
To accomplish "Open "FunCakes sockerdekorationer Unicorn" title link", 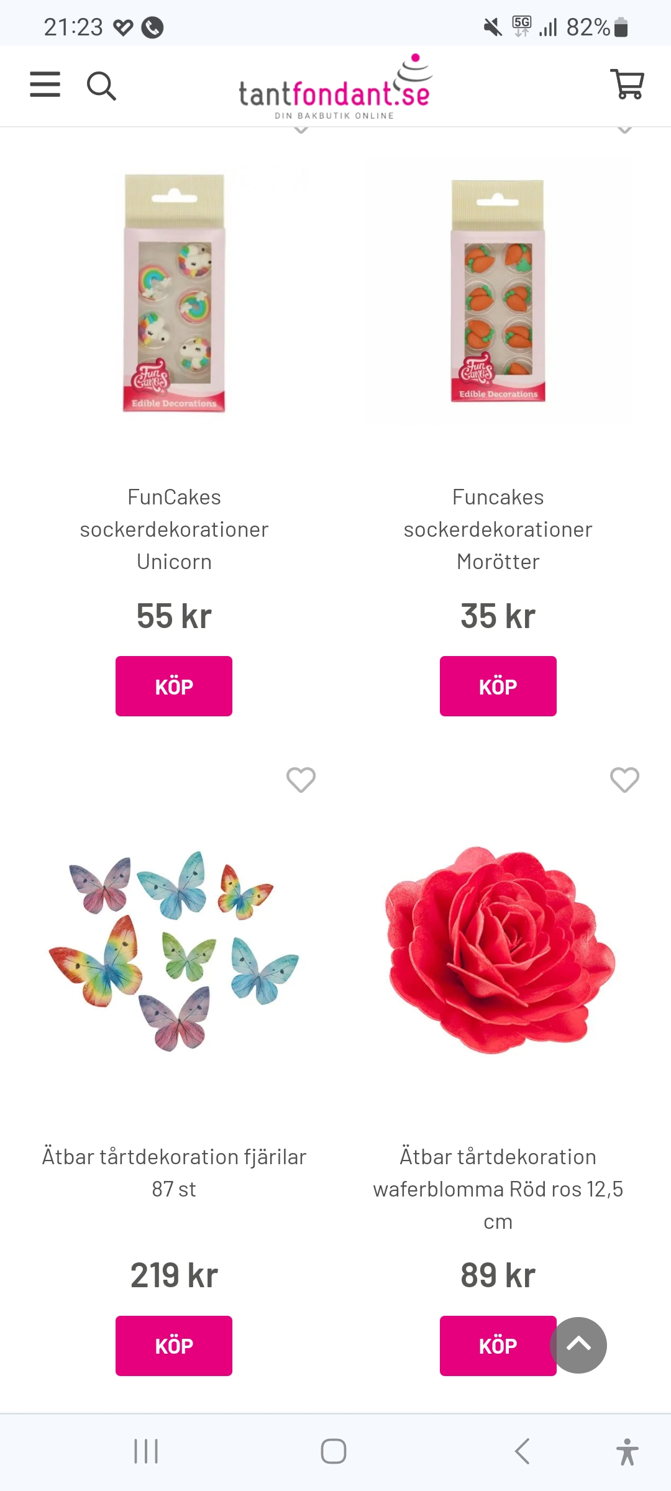I will click(174, 529).
